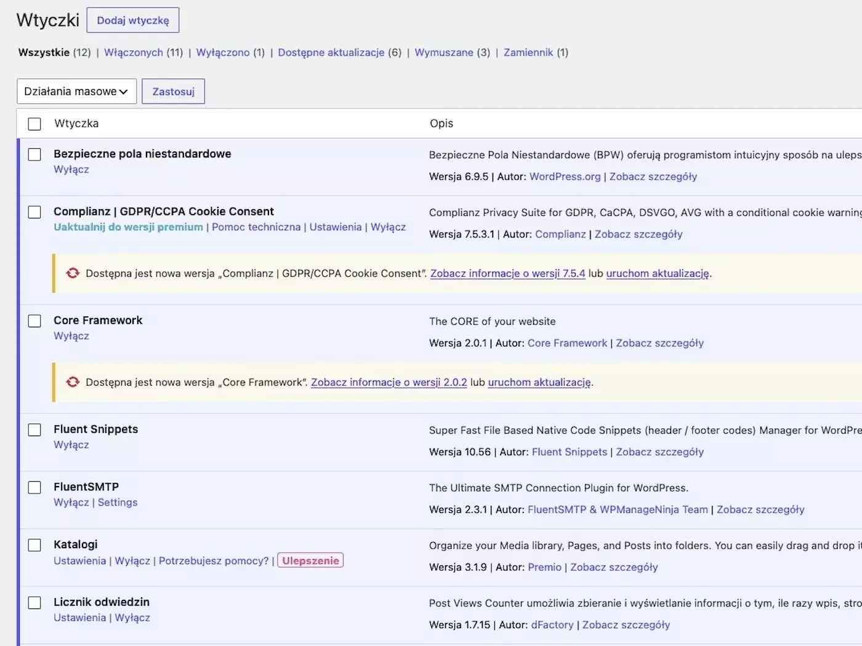Click the Zastosuj button
The image size is (862, 646).
click(173, 92)
